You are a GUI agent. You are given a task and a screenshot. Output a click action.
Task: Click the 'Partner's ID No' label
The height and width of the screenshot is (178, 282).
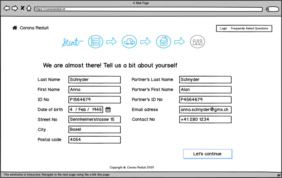pyautogui.click(x=147, y=100)
